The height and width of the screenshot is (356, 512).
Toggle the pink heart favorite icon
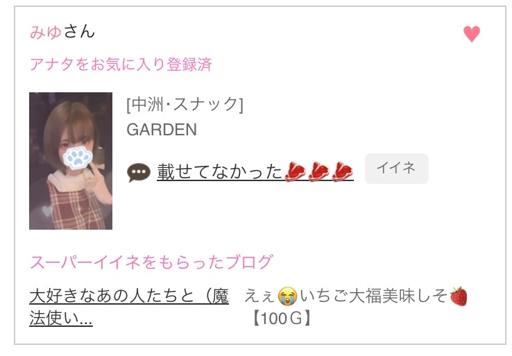(472, 33)
